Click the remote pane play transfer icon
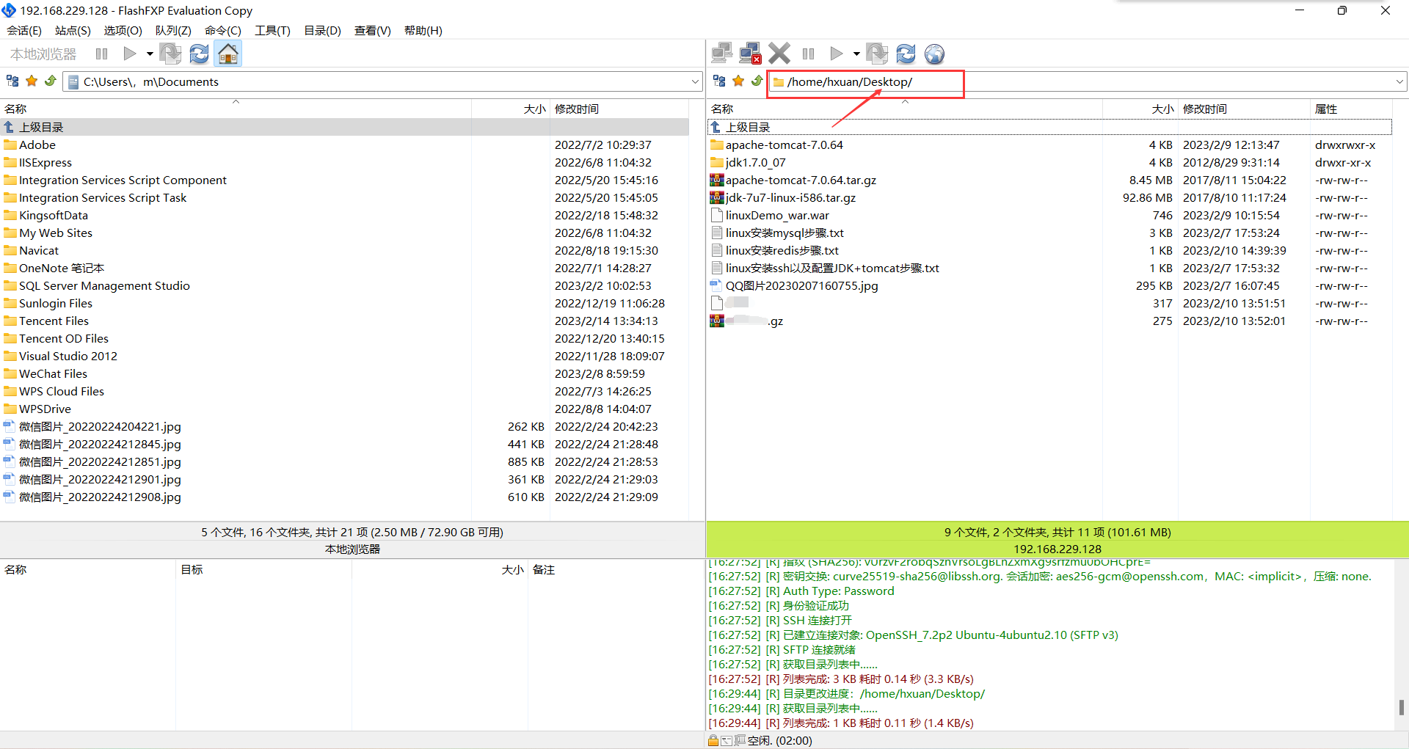Image resolution: width=1409 pixels, height=749 pixels. coord(837,54)
